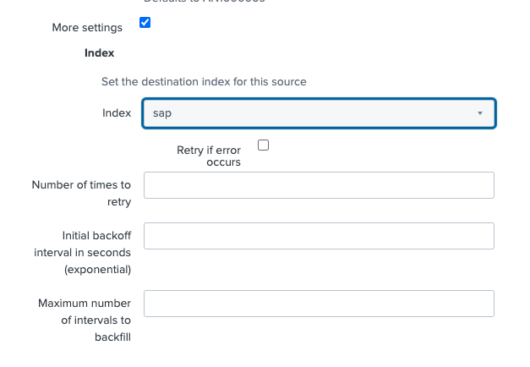Select the Maximum number of intervals field

point(319,304)
